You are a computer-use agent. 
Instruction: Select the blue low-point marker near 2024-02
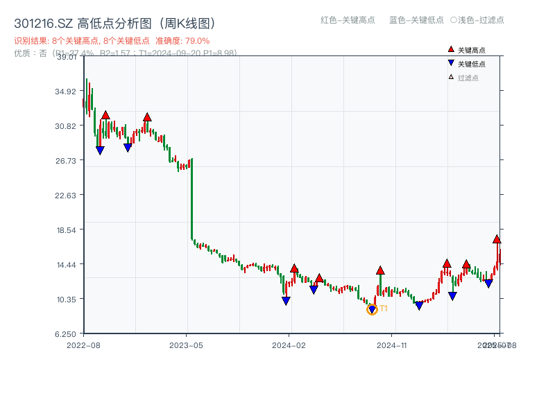point(286,300)
